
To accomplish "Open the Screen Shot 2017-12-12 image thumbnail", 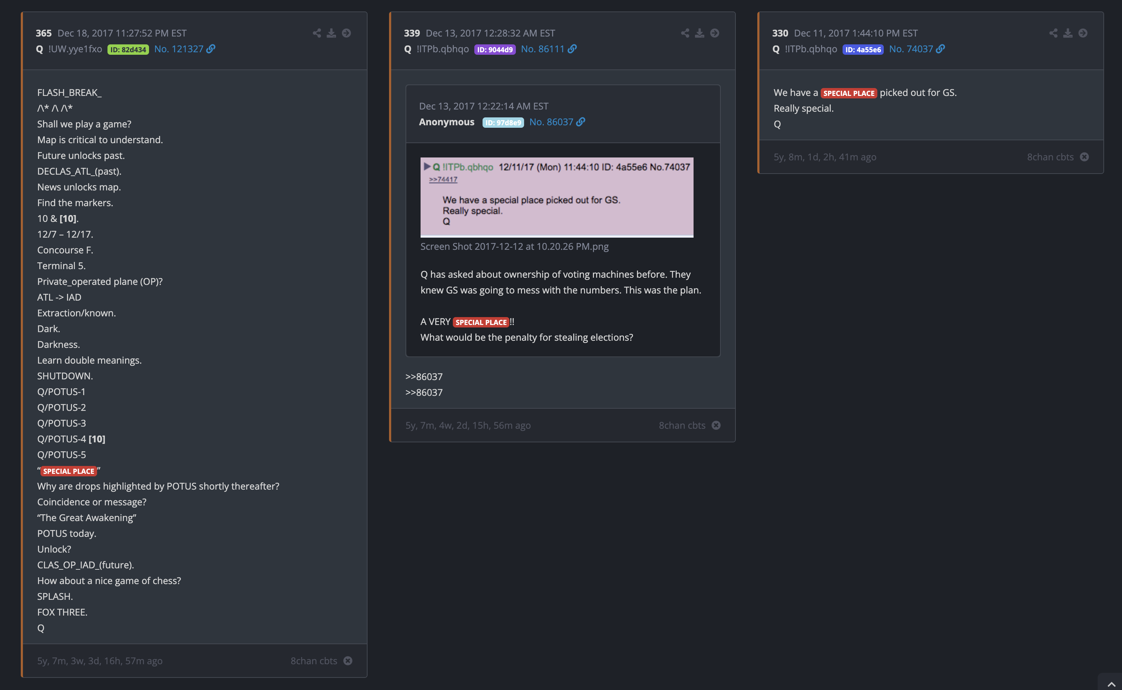I will pyautogui.click(x=557, y=197).
